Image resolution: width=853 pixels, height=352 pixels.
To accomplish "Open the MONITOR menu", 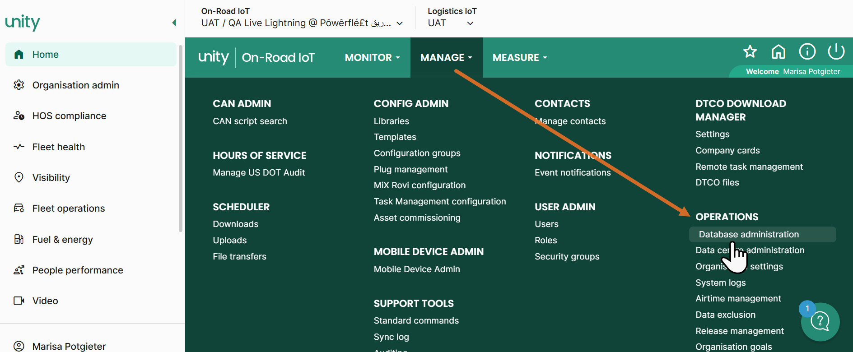I will click(372, 57).
